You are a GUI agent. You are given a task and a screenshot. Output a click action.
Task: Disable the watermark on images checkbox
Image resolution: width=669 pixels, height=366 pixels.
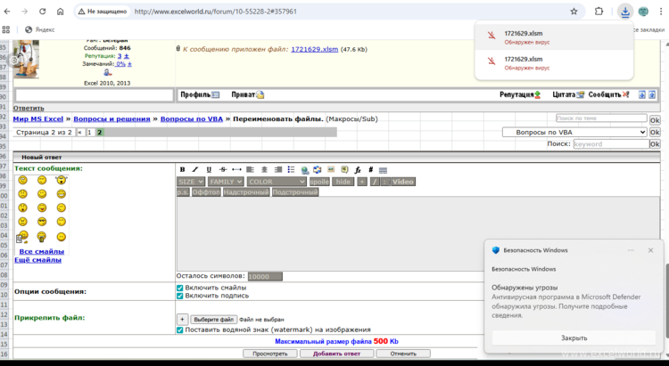tap(180, 329)
